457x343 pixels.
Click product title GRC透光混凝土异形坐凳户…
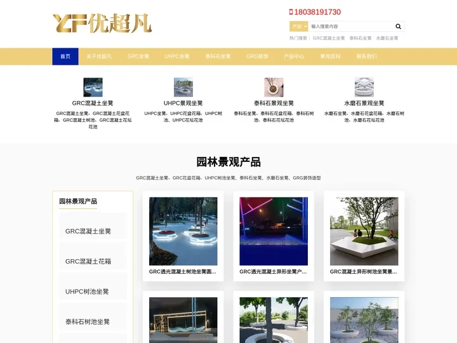tap(273, 272)
